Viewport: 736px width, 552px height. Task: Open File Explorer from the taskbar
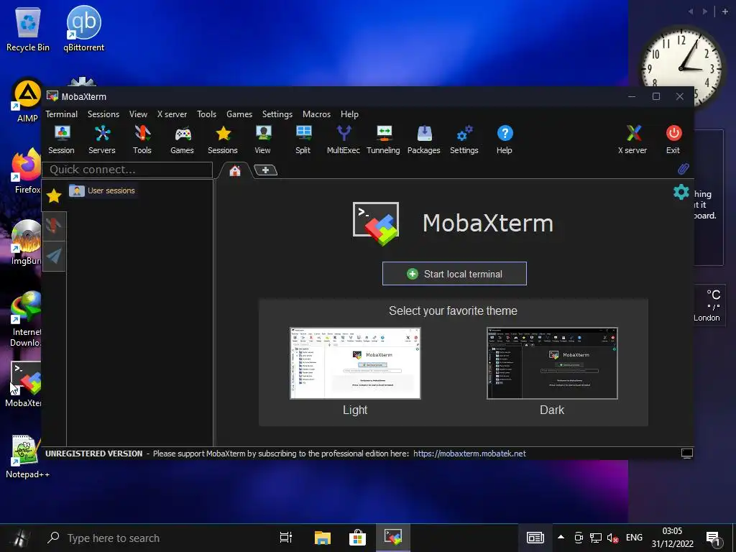323,538
